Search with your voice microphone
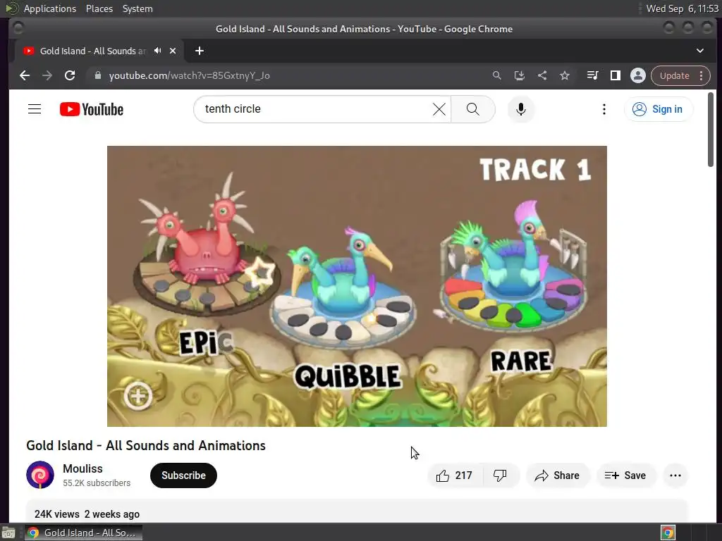The width and height of the screenshot is (722, 541). (521, 109)
